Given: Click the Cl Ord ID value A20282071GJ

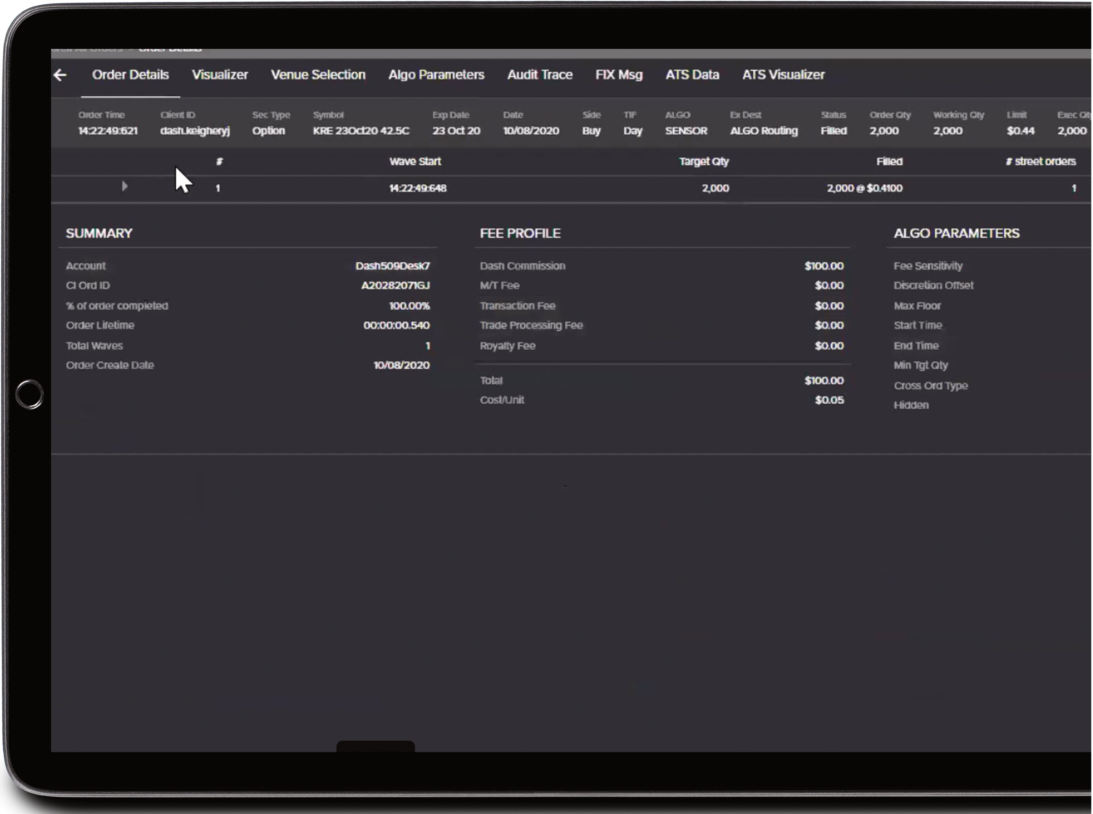Looking at the screenshot, I should tap(395, 286).
